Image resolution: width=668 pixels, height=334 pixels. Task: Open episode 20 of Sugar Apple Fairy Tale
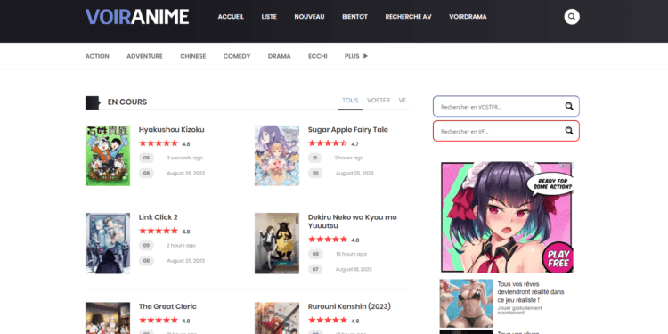pos(315,174)
